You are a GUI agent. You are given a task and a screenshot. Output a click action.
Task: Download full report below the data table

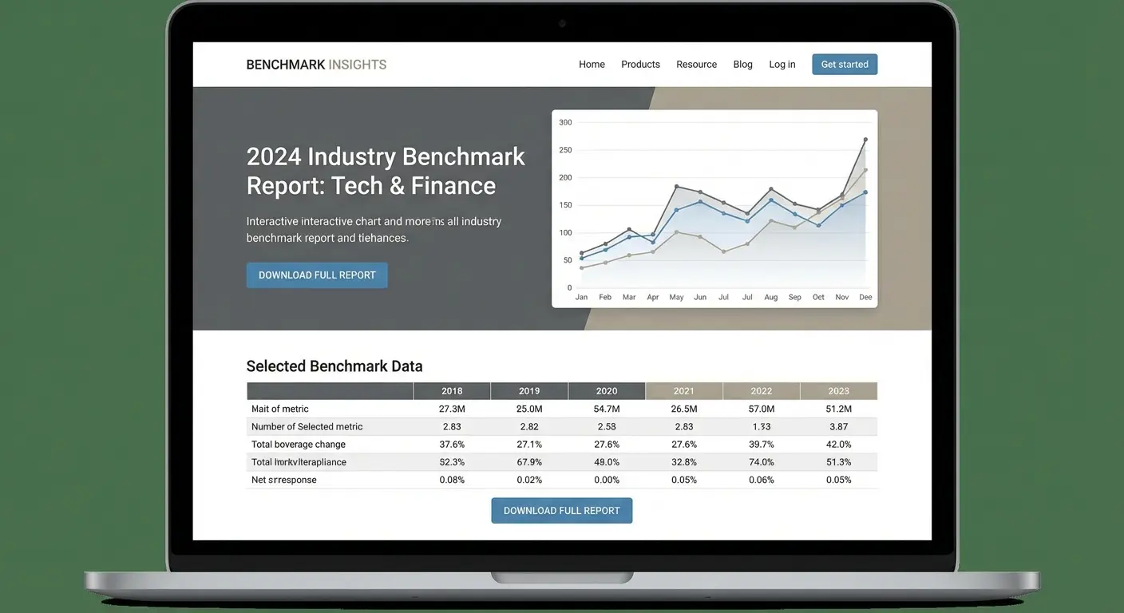pos(561,511)
